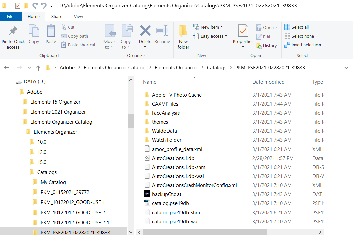Click the Copy to icon
Screen dimensions: 353x235
tap(127, 31)
